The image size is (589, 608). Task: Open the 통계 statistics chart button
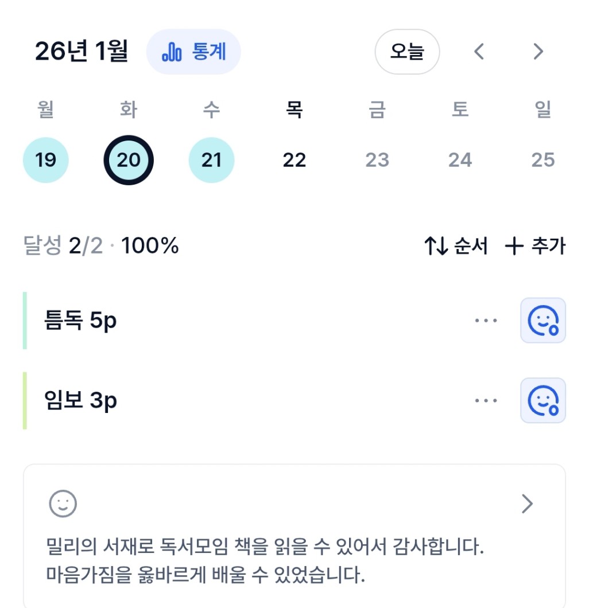pos(193,52)
